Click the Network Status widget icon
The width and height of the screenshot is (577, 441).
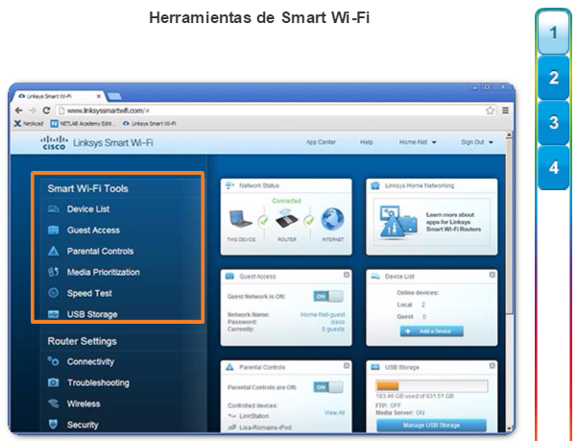click(x=229, y=185)
